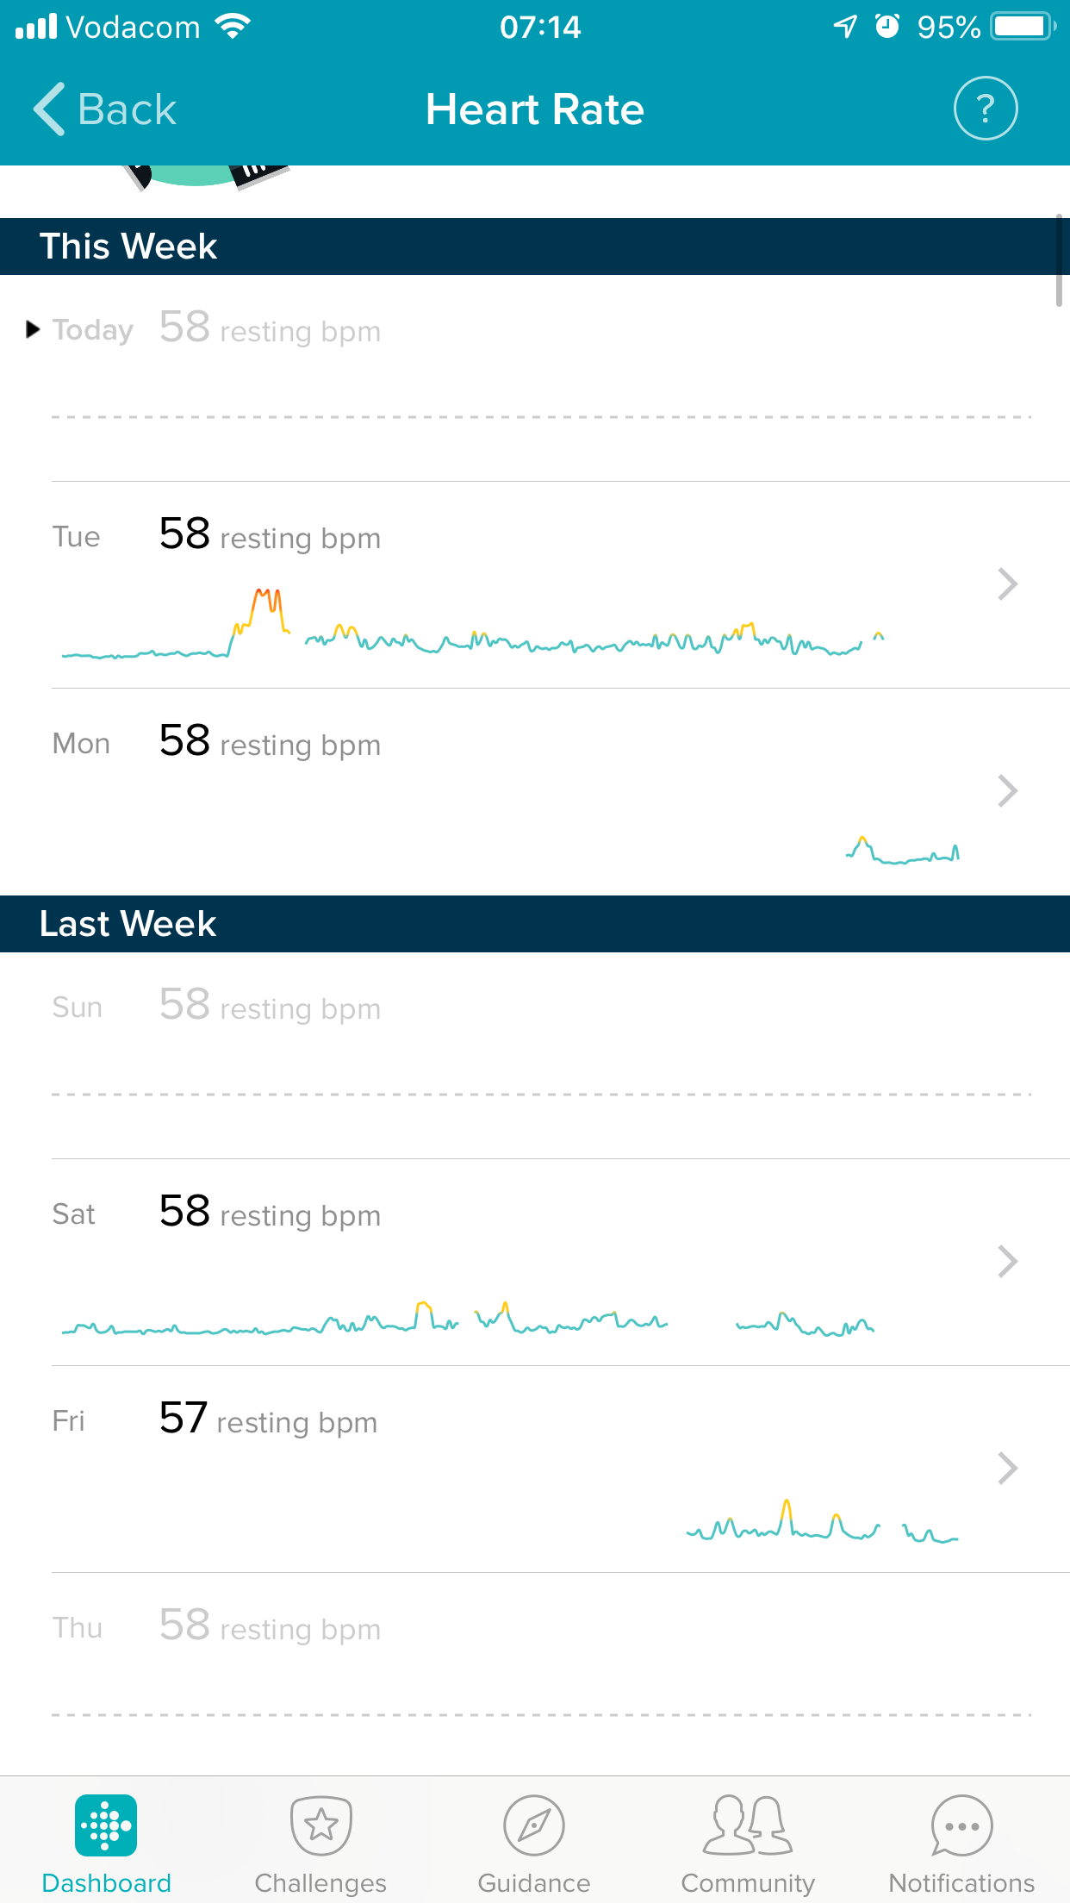Open the Challenges star badge icon
This screenshot has height=1903, width=1070.
(x=320, y=1825)
